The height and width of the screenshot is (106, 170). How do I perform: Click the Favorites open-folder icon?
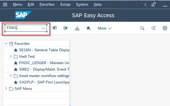[11, 44]
